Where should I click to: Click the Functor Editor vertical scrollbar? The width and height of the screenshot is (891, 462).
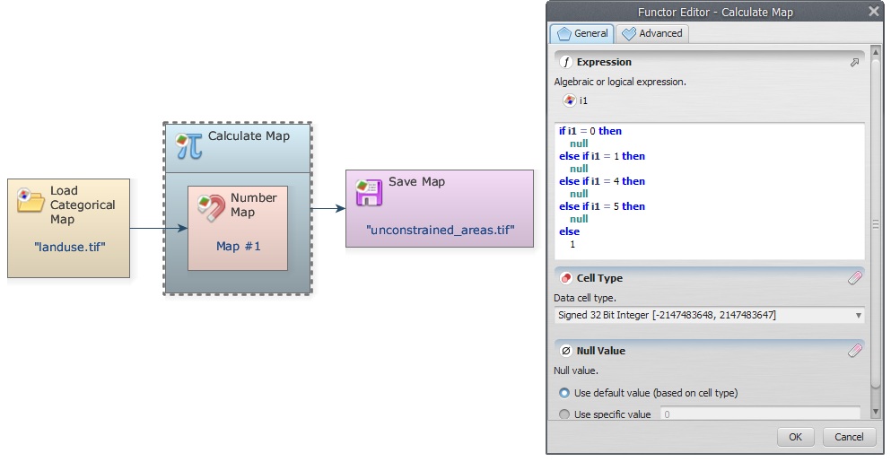click(x=876, y=224)
